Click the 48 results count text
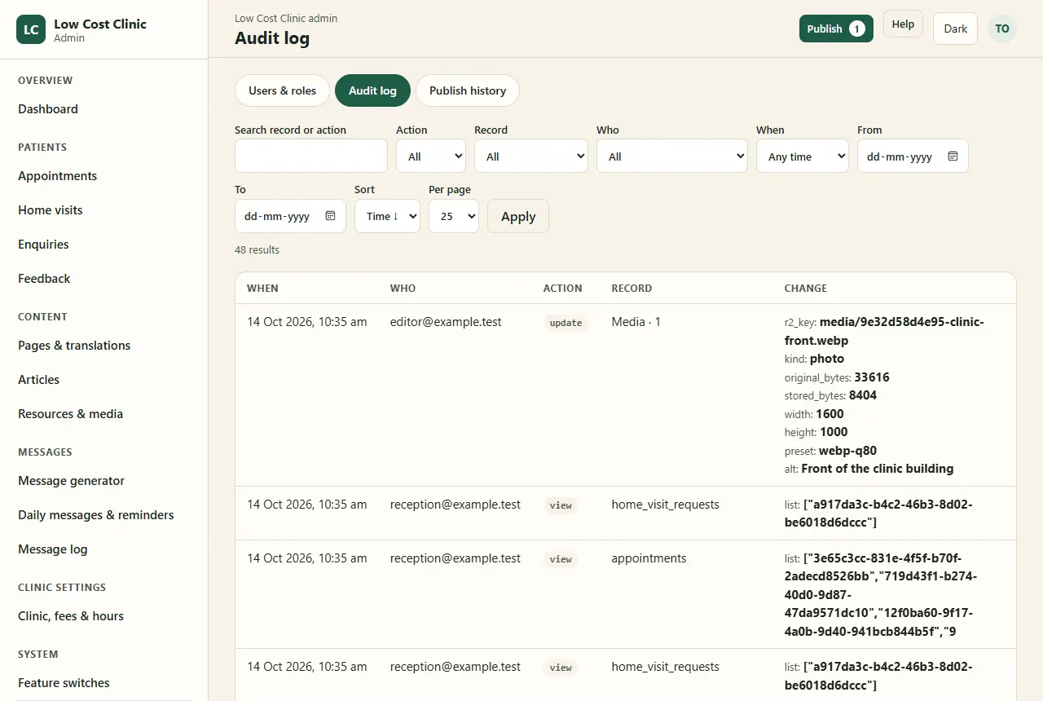Image resolution: width=1043 pixels, height=701 pixels. click(x=257, y=250)
